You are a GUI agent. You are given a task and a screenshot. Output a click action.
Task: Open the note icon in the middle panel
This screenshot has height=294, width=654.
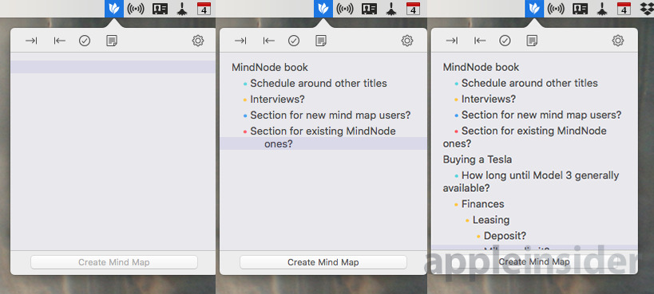point(321,41)
